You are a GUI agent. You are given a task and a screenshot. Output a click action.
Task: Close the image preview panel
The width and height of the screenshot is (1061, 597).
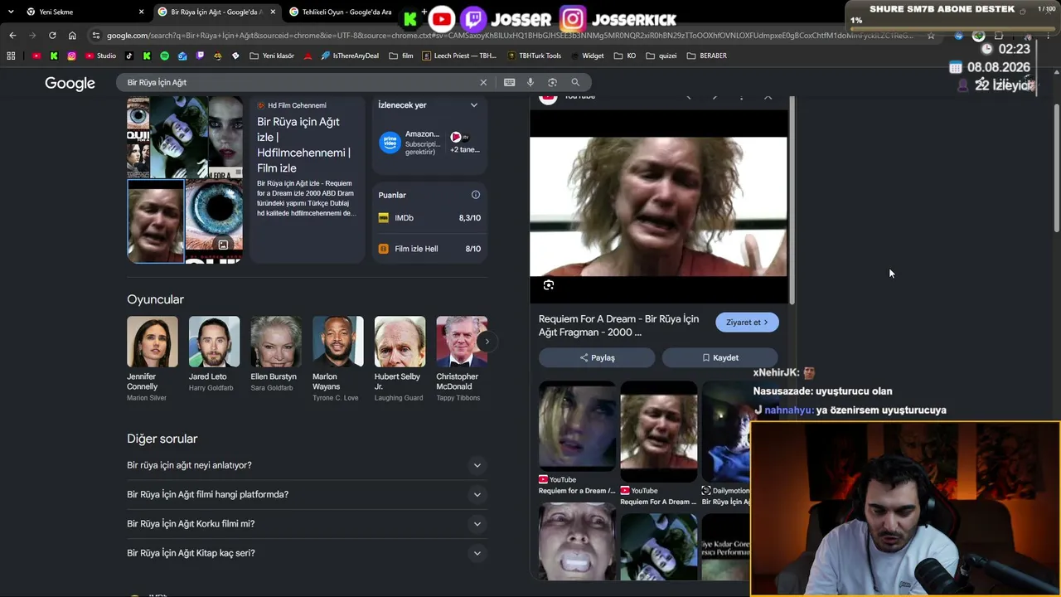[768, 97]
